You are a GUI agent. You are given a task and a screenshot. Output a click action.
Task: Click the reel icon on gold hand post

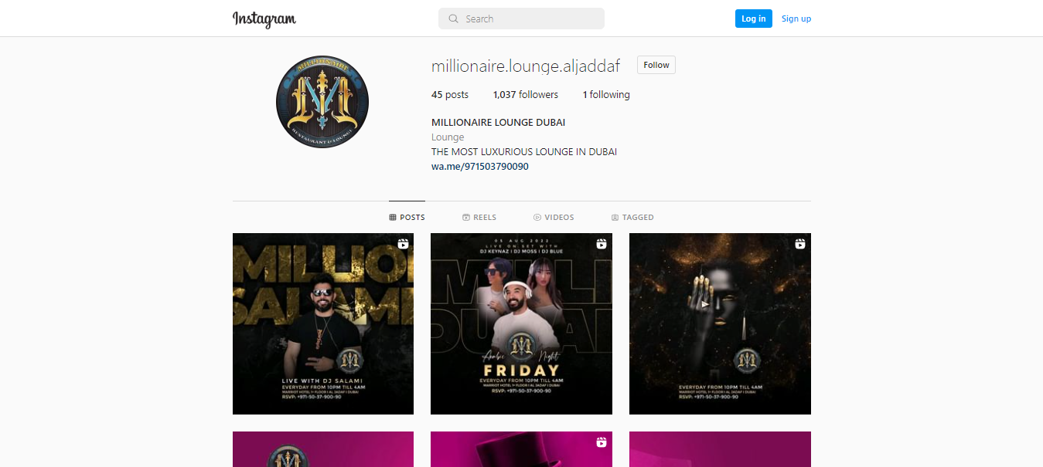[800, 244]
